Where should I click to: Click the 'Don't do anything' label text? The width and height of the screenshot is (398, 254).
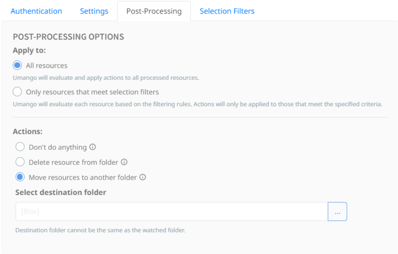point(58,147)
